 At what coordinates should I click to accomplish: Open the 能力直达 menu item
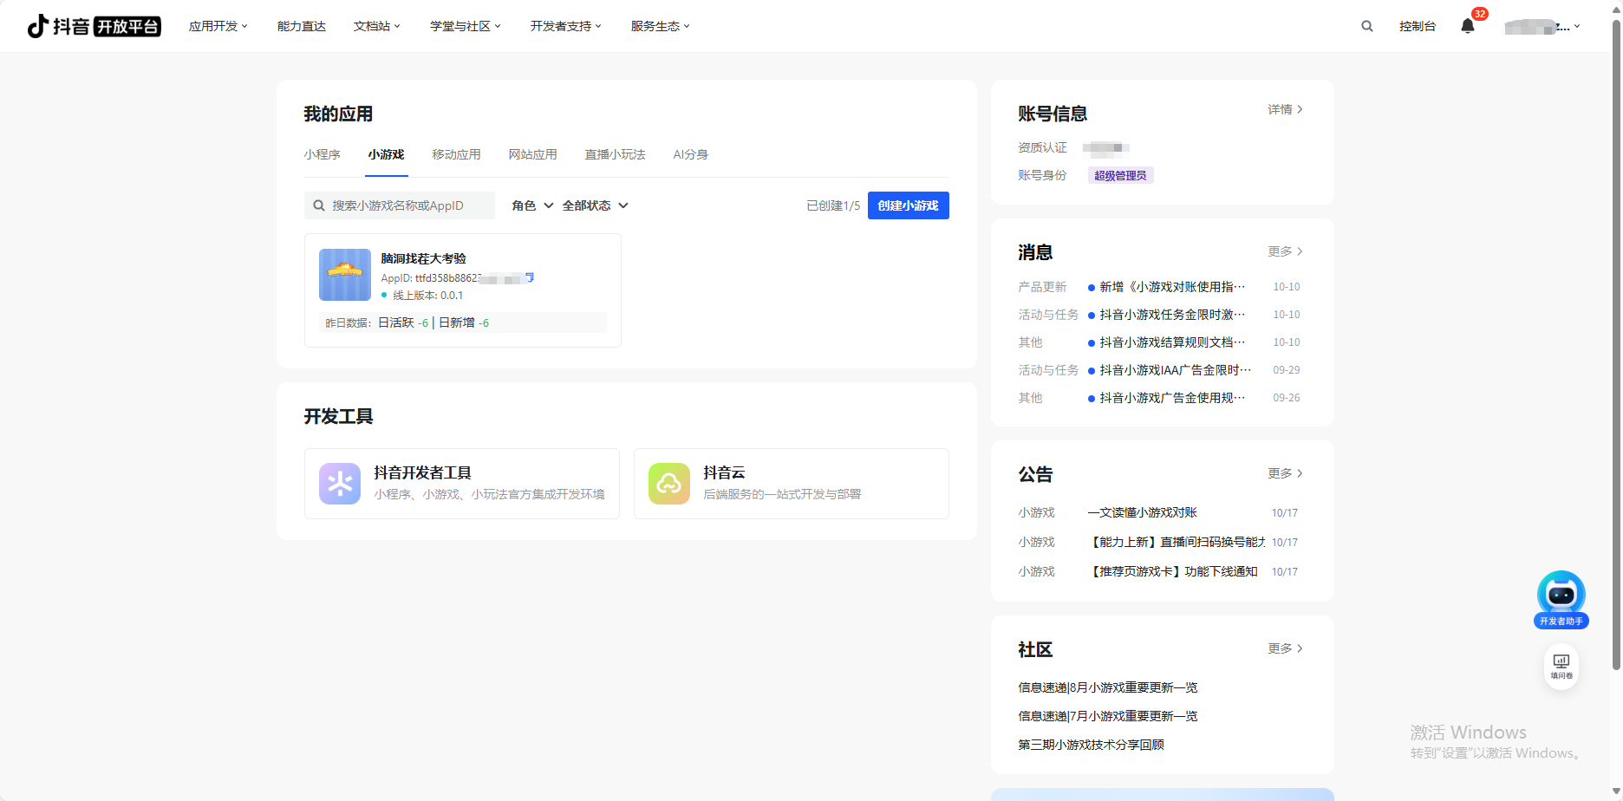302,26
